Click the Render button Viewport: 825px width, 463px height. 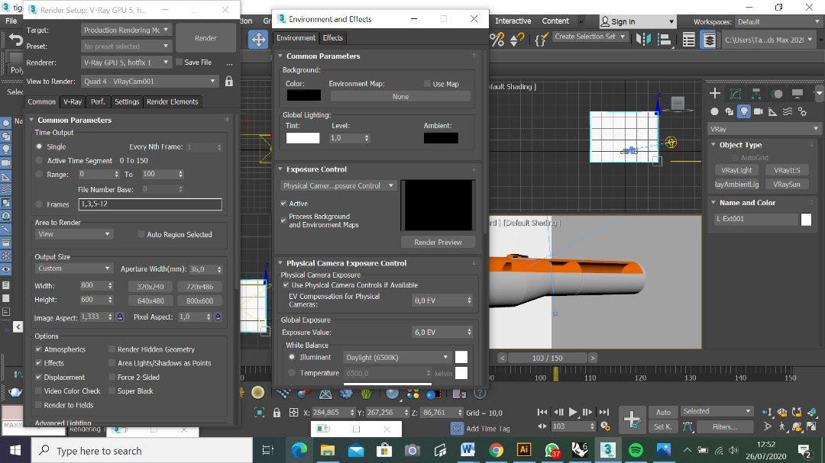pyautogui.click(x=205, y=38)
